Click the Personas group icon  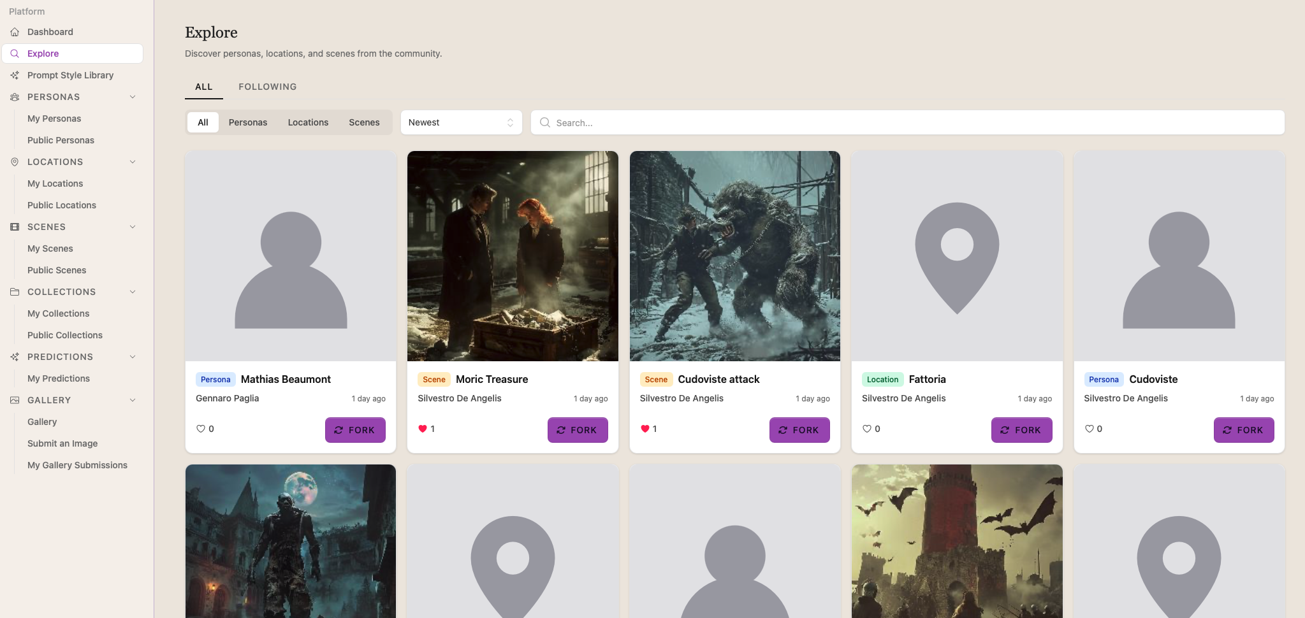(15, 97)
